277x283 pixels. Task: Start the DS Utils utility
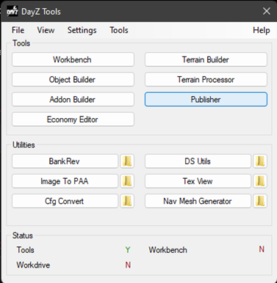(198, 161)
